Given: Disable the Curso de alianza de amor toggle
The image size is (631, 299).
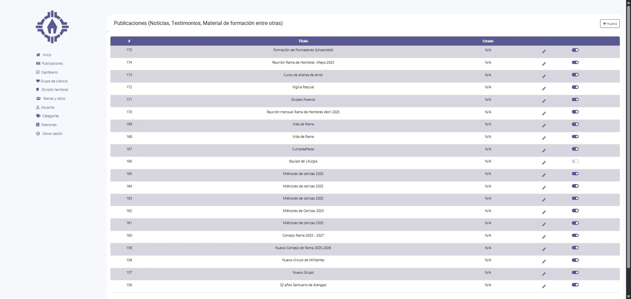Looking at the screenshot, I should pyautogui.click(x=575, y=75).
